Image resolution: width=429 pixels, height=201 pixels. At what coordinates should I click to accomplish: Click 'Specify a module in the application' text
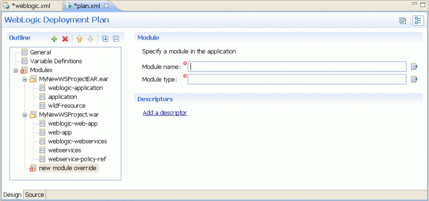click(x=189, y=51)
